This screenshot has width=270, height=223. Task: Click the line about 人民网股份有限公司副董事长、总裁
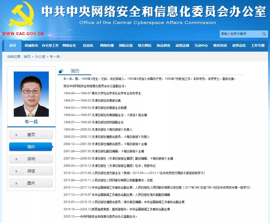(x=108, y=180)
